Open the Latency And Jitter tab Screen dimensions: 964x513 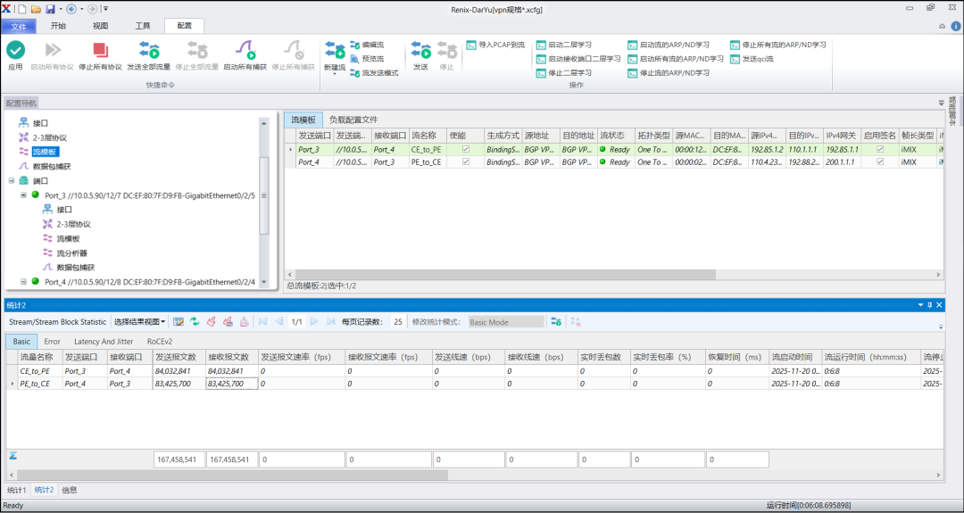coord(103,341)
